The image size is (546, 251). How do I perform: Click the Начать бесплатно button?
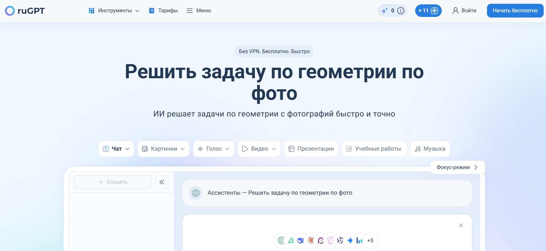[x=515, y=11]
